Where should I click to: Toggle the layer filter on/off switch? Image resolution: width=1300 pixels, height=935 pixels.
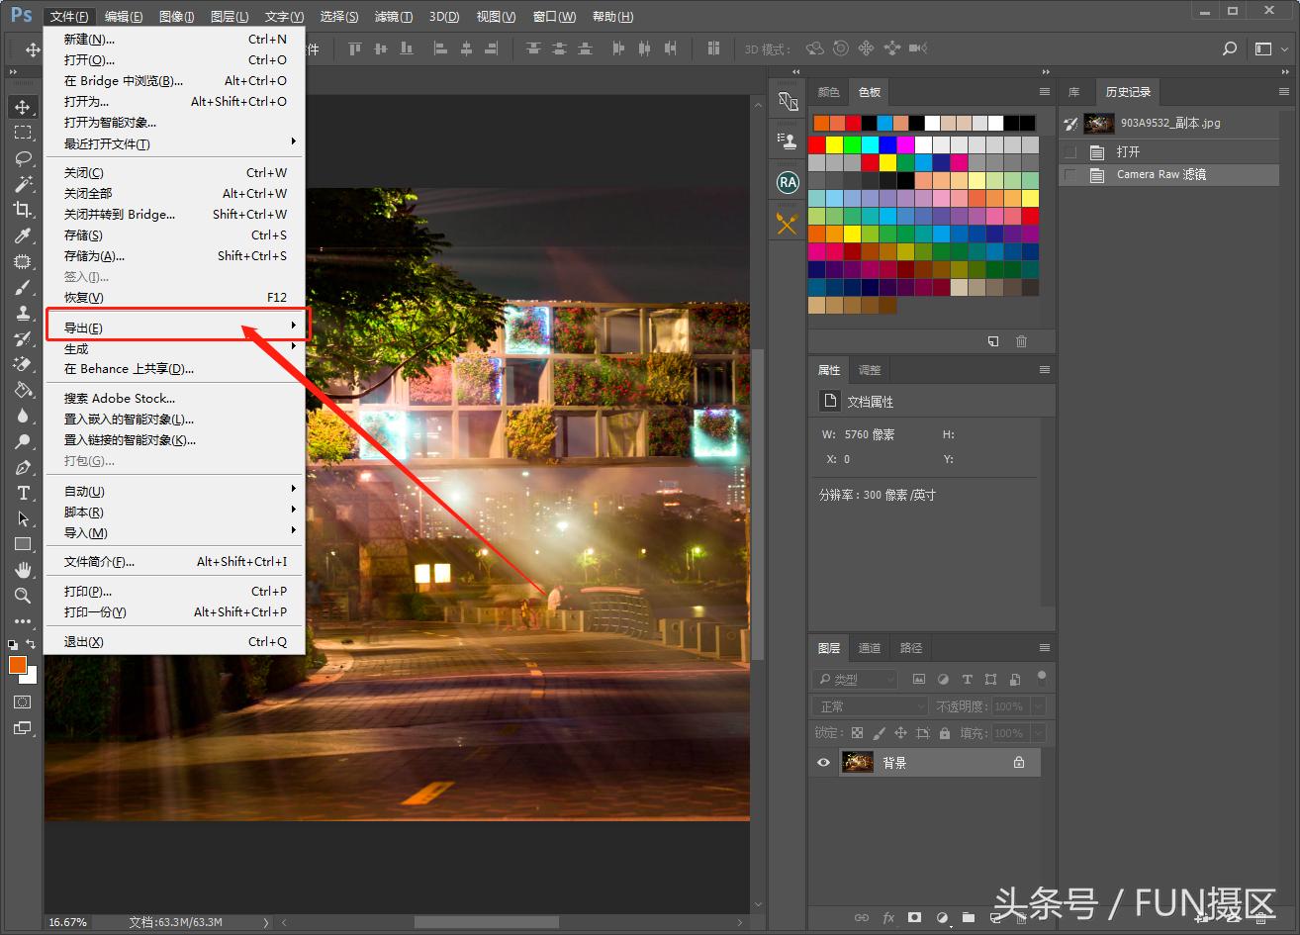[x=1041, y=678]
